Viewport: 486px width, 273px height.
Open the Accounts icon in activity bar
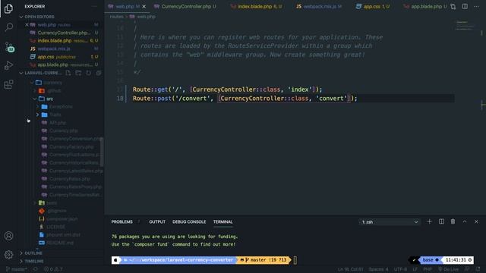click(x=8, y=236)
